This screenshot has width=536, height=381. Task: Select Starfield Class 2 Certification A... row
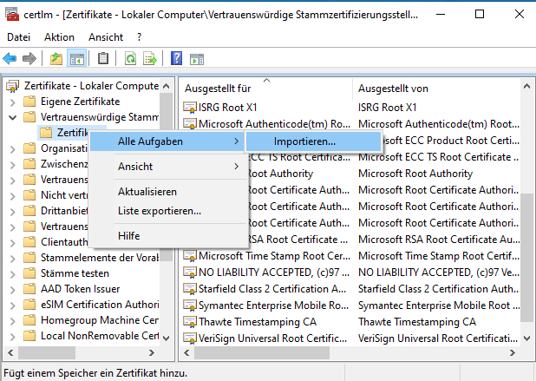pos(351,289)
